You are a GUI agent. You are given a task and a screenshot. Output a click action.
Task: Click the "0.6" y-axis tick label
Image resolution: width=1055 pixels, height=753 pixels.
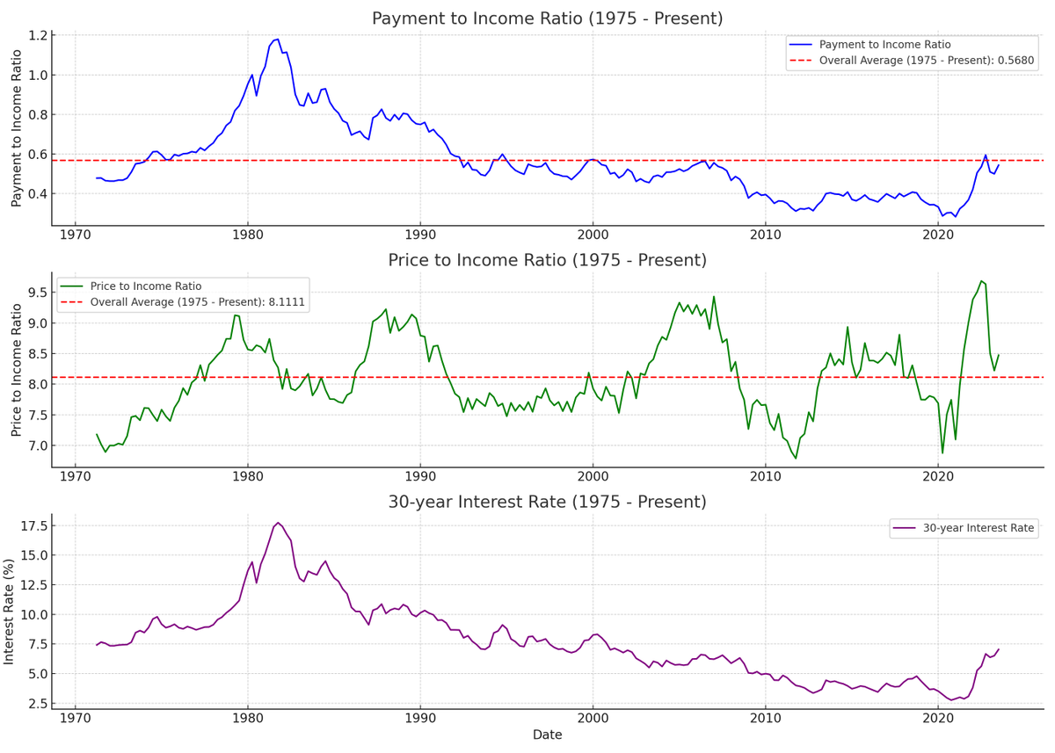(x=37, y=155)
